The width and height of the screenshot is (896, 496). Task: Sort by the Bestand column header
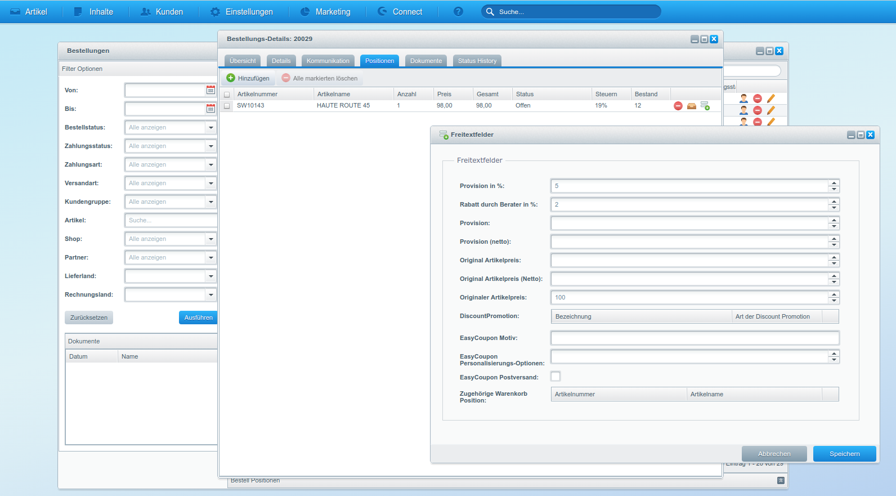651,94
